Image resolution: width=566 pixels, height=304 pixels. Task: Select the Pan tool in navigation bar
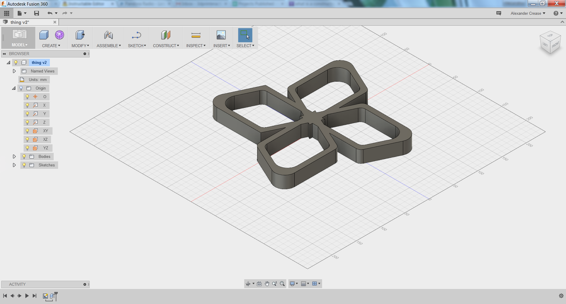pos(267,283)
